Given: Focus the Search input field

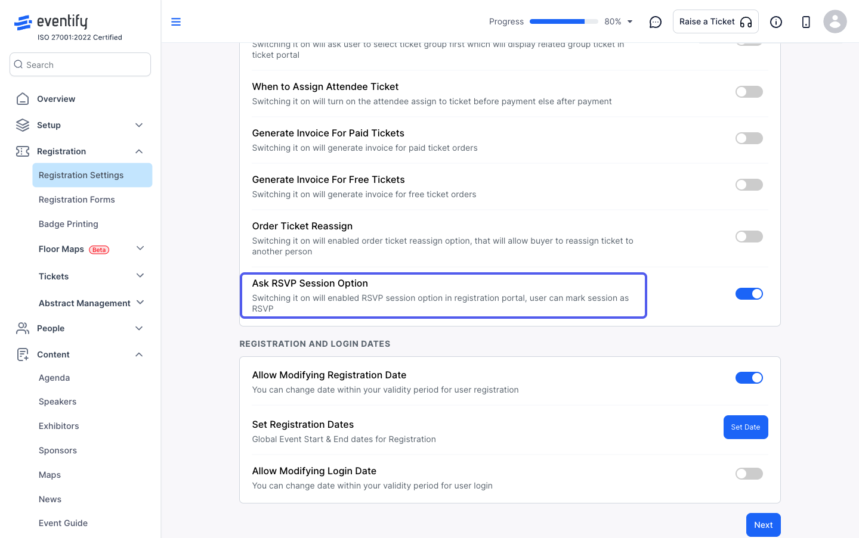Looking at the screenshot, I should (80, 64).
